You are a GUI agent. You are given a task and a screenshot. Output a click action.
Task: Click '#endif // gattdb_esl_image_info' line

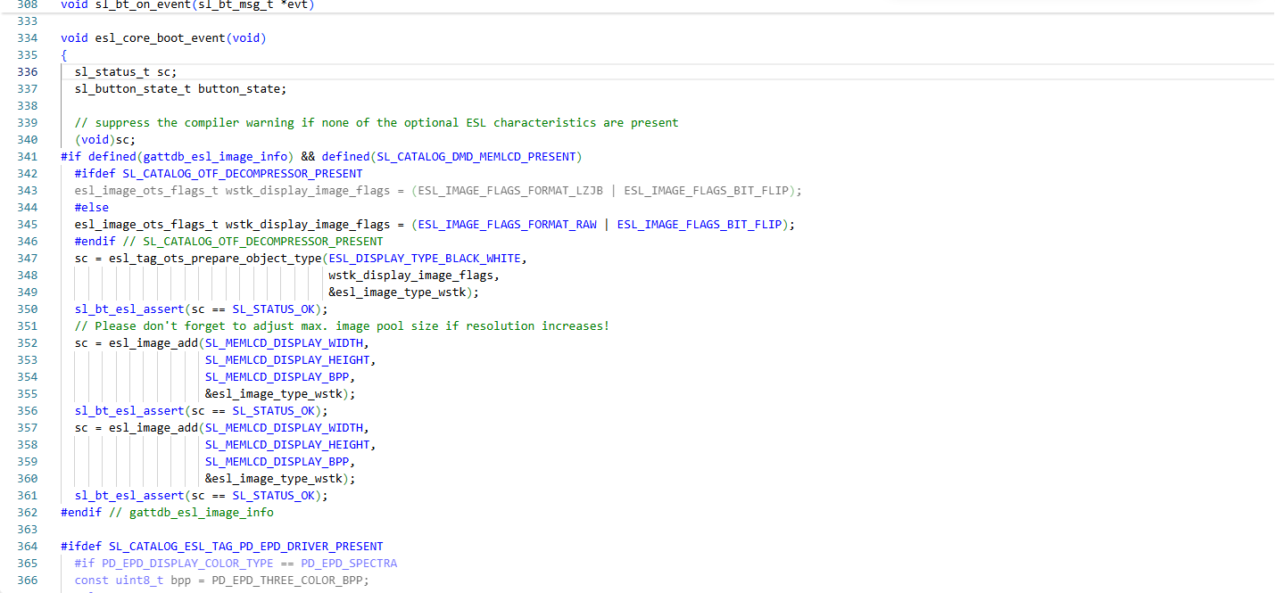pos(167,513)
